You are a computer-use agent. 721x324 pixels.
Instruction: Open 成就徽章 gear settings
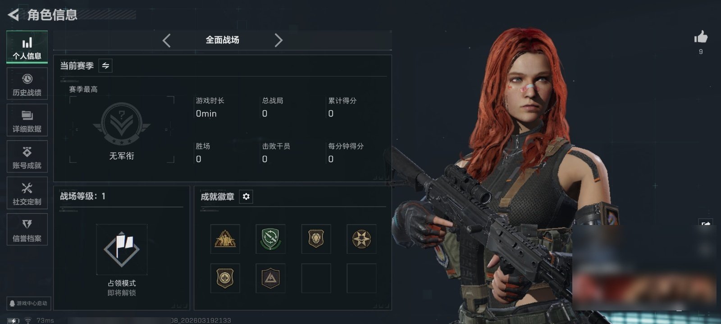click(x=246, y=197)
